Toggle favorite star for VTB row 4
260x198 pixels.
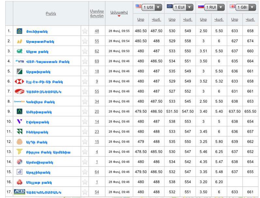85,61
